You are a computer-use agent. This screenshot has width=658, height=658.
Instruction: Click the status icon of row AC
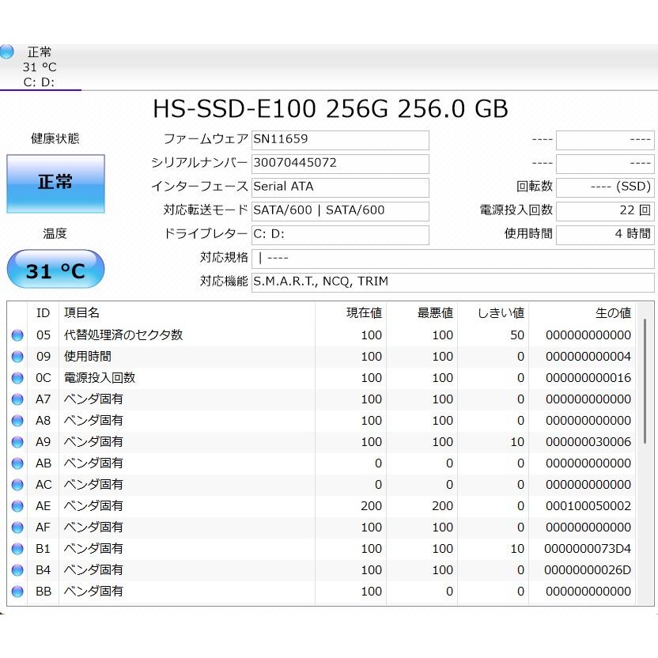pyautogui.click(x=17, y=485)
